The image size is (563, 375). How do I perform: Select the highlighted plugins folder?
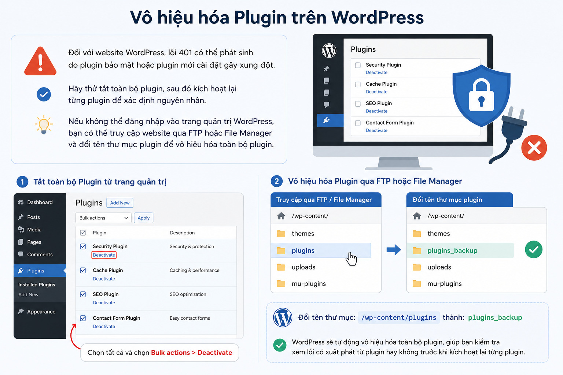tap(321, 250)
